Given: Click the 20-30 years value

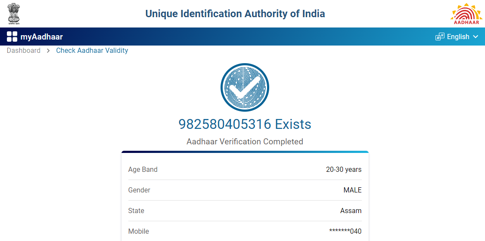Looking at the screenshot, I should click(x=344, y=170).
